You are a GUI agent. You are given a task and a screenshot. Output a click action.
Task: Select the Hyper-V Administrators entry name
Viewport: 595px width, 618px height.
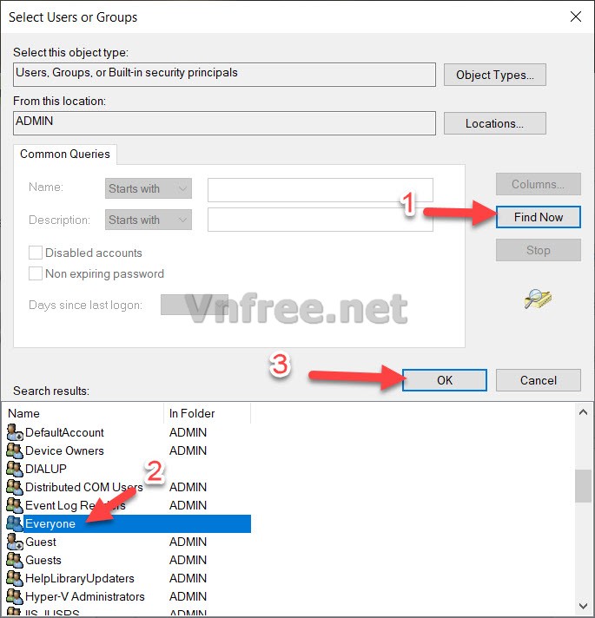[x=85, y=596]
